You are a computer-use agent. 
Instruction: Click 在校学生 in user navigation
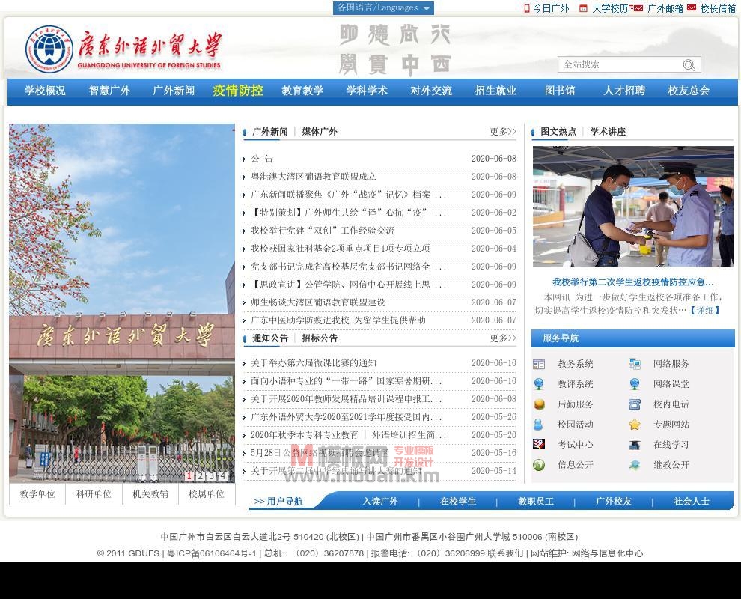458,501
